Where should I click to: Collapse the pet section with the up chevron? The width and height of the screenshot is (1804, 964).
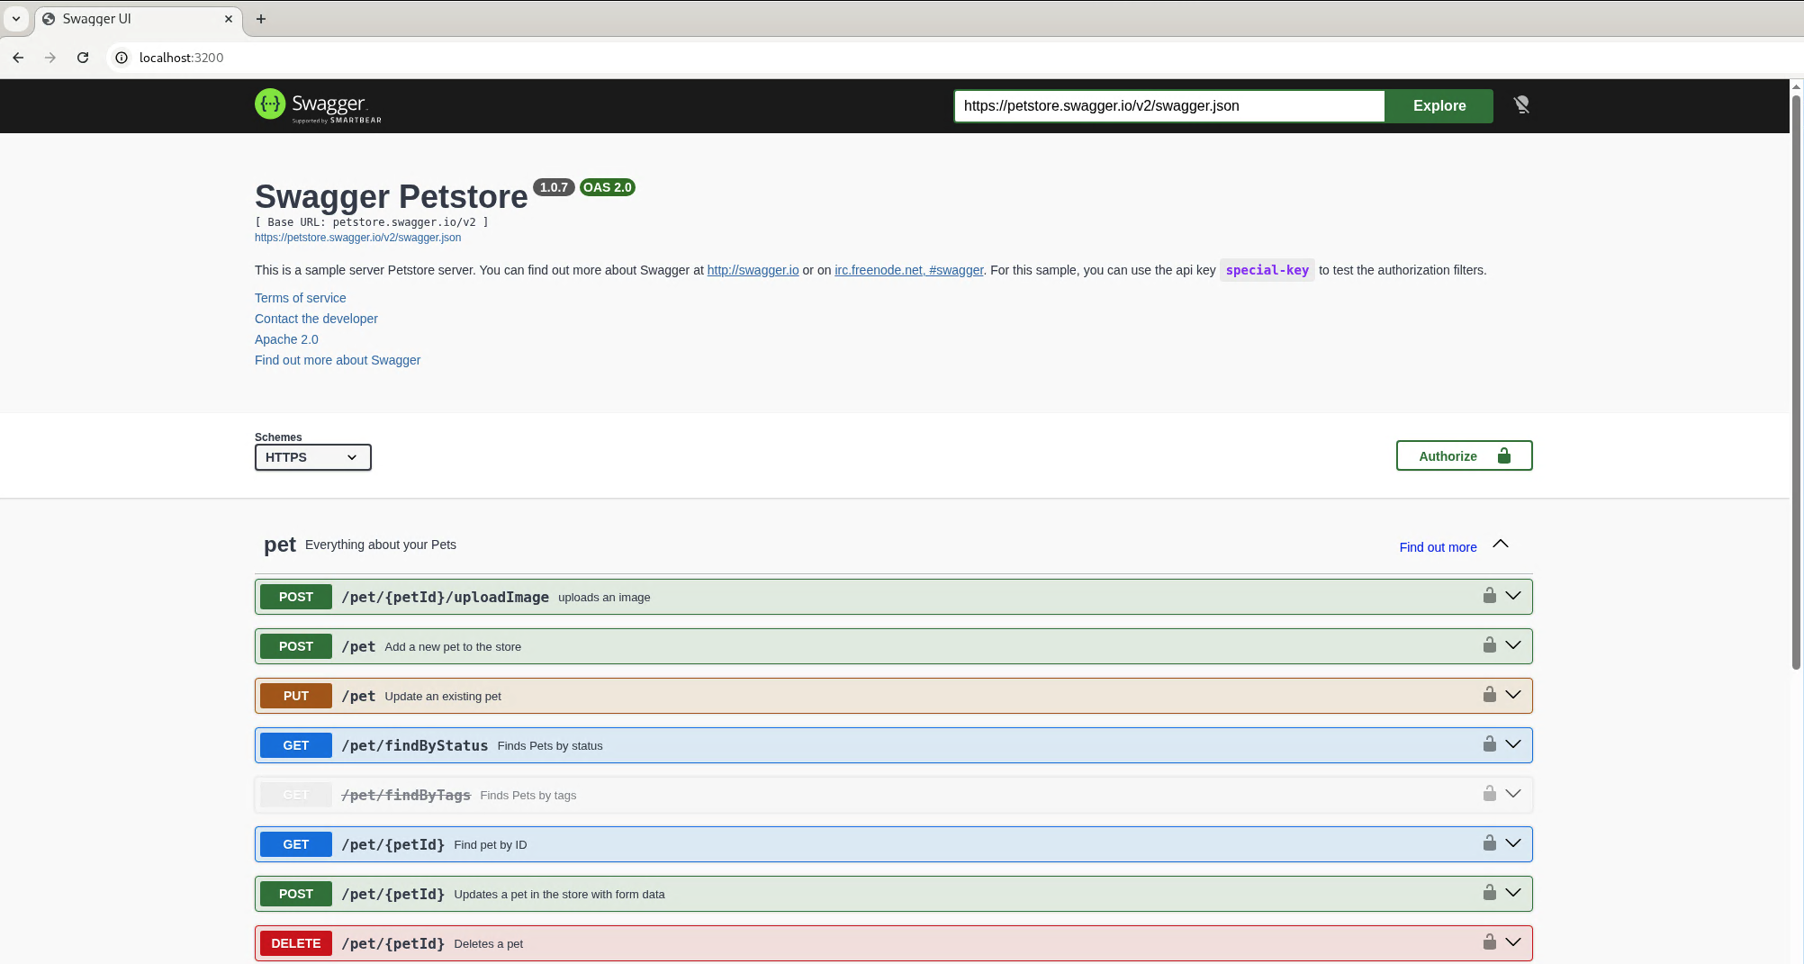[1501, 544]
